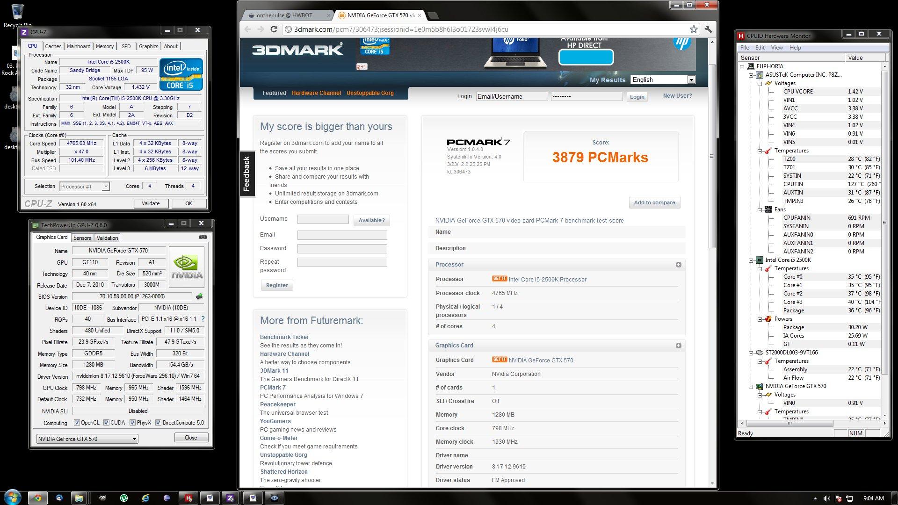This screenshot has height=505, width=898.
Task: Switch to Caches tab in CPU-Z
Action: tap(53, 46)
